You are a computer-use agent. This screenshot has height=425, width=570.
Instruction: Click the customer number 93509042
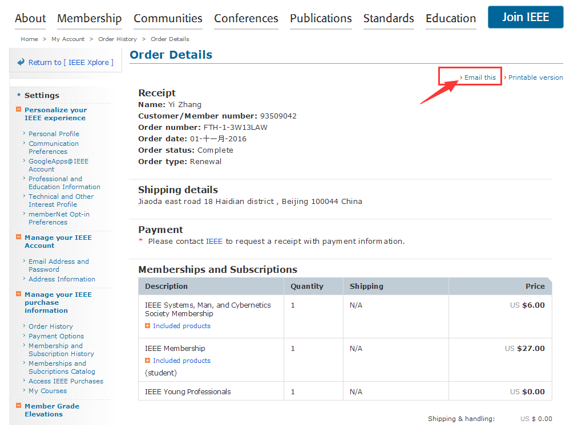pyautogui.click(x=278, y=116)
